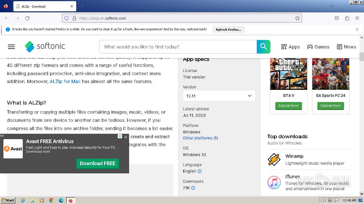
Task: Click the 'What is ALZip?' heading
Action: 26,103
